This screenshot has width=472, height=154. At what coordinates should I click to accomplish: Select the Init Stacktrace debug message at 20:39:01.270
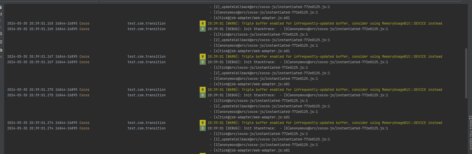tap(298, 95)
